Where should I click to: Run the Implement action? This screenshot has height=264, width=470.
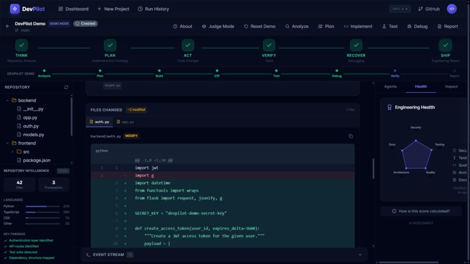point(358,26)
